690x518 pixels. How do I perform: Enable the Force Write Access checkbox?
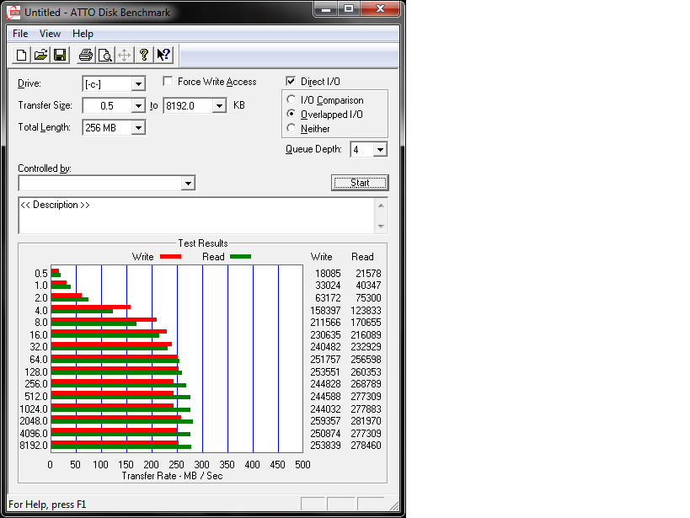pos(167,82)
